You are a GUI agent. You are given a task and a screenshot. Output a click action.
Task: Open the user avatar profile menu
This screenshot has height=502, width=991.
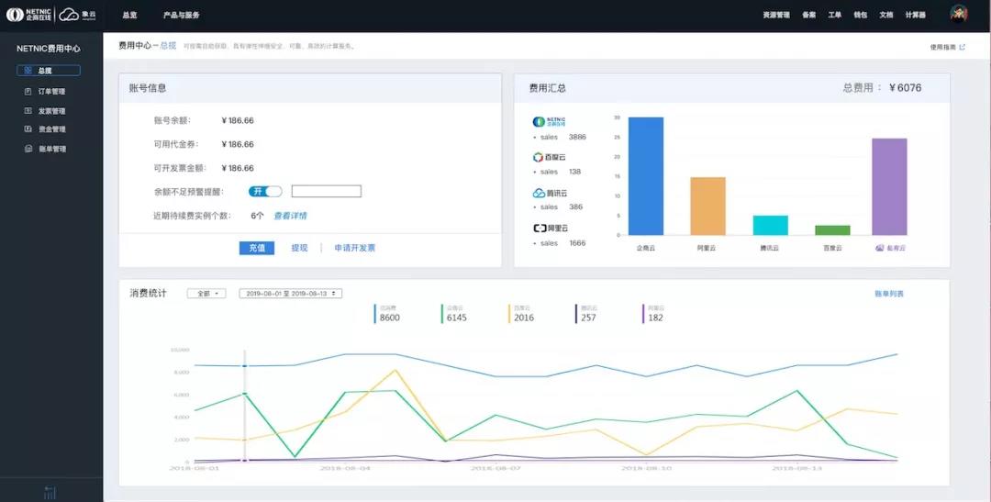(958, 14)
